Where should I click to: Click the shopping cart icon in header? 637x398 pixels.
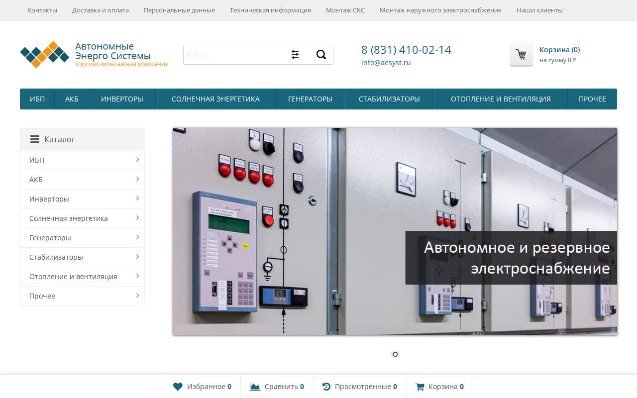(521, 55)
